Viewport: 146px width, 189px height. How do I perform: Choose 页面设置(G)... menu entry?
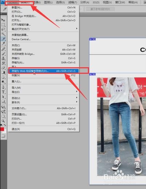(43, 114)
